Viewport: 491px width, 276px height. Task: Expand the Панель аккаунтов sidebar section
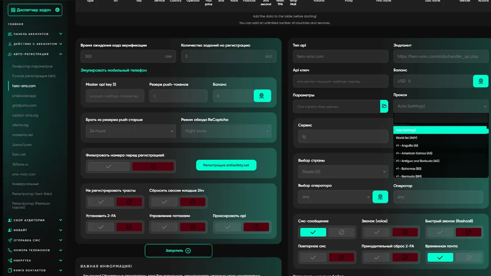(x=60, y=34)
